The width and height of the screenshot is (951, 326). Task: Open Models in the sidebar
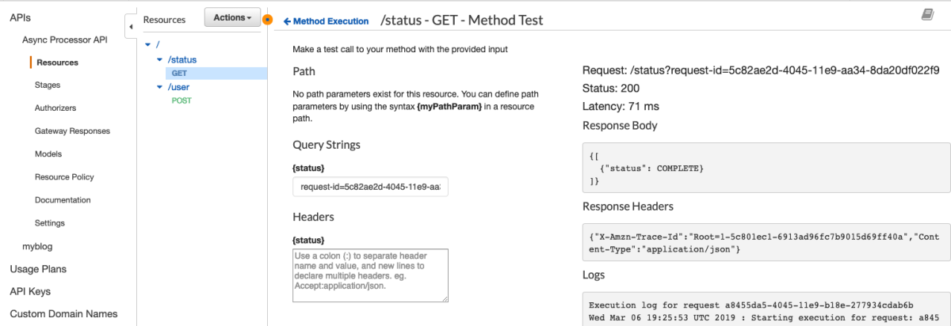point(48,154)
